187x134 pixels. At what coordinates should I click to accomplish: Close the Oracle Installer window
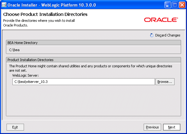(x=182, y=5)
